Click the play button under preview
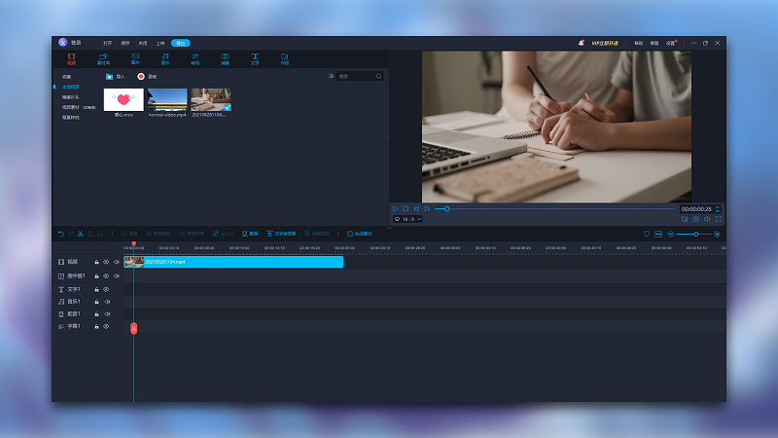778x438 pixels. 396,209
